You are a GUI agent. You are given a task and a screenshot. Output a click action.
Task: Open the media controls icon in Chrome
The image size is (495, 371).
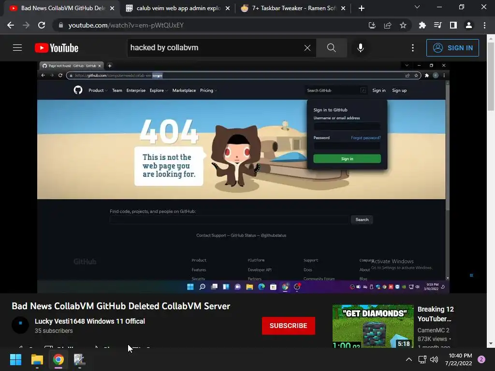[437, 25]
